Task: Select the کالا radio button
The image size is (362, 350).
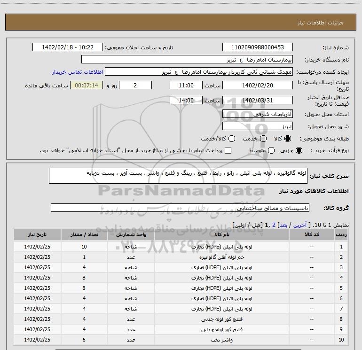Action: [x=288, y=139]
